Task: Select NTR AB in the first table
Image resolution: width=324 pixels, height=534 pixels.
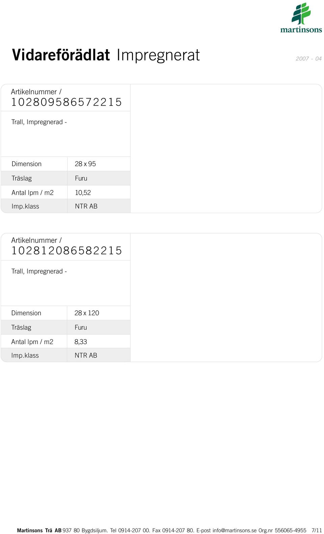Action: [x=86, y=206]
